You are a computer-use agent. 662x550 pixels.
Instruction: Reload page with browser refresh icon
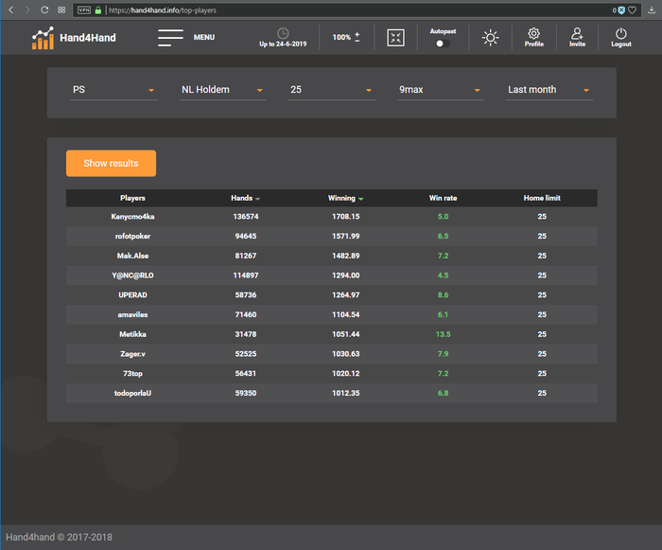[x=44, y=9]
